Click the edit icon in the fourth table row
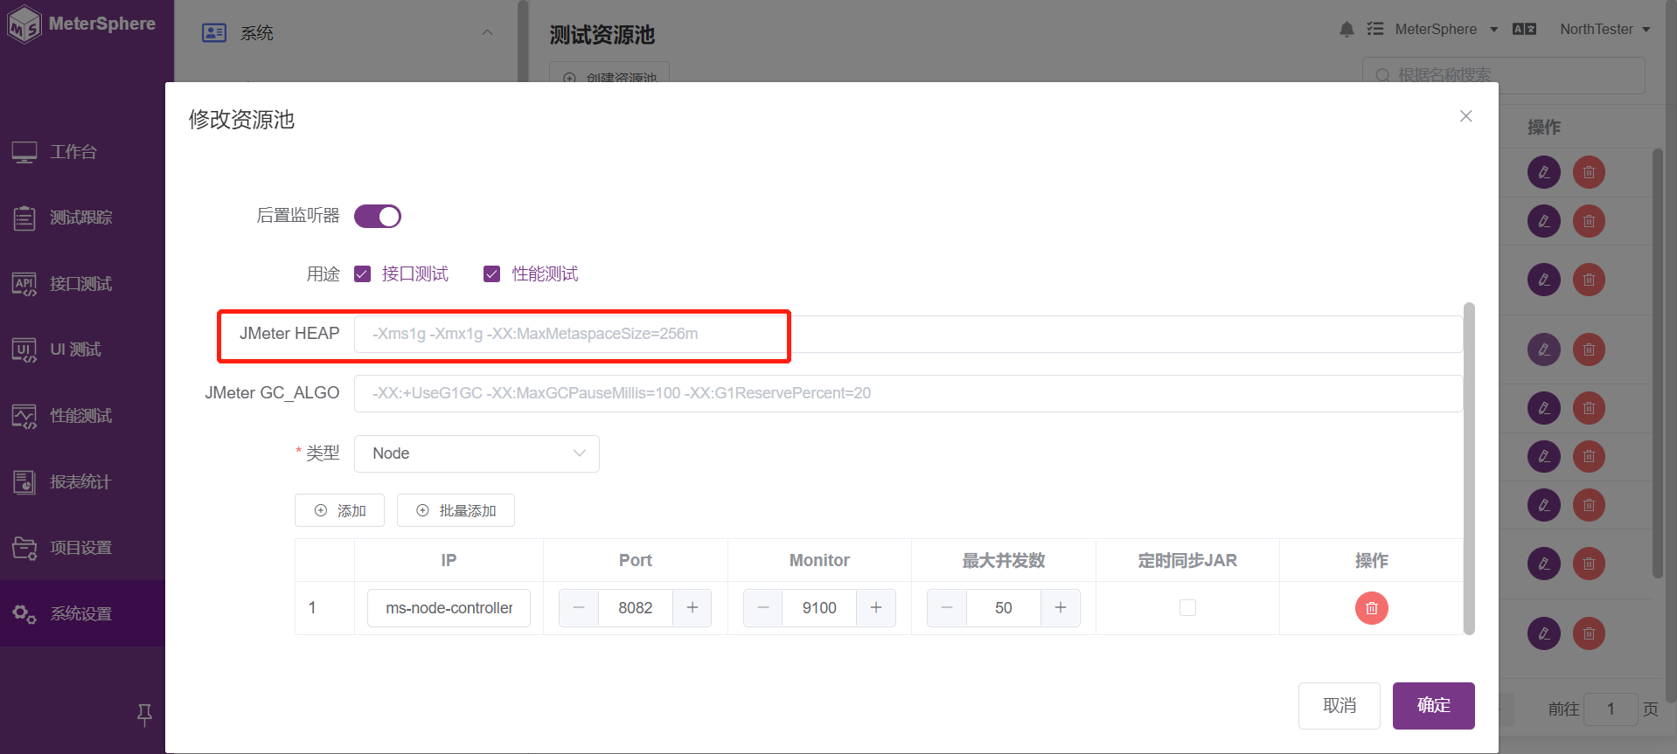Viewport: 1677px width, 754px height. tap(1544, 349)
